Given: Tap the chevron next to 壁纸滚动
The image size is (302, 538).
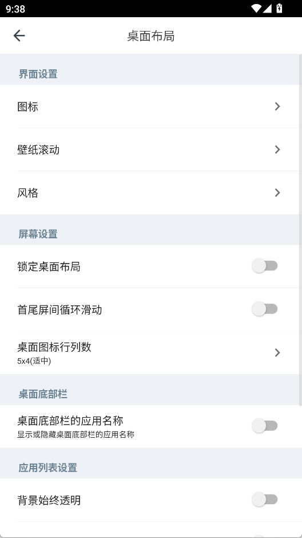Looking at the screenshot, I should coord(277,150).
